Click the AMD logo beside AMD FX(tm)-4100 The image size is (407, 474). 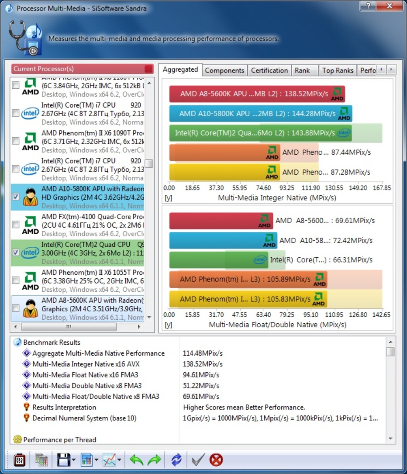click(x=30, y=225)
